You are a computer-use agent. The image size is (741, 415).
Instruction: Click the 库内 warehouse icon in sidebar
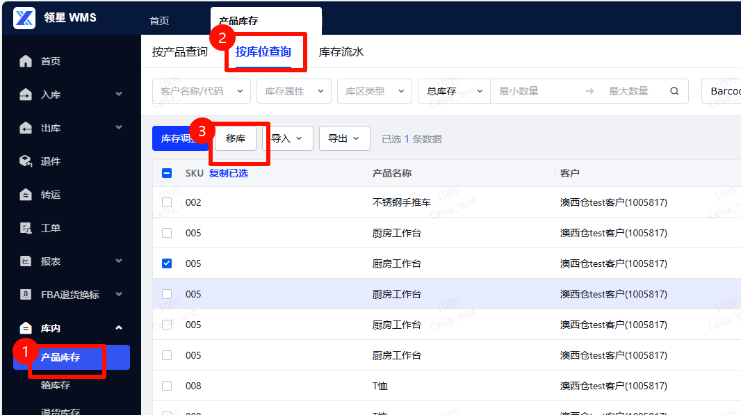(26, 328)
